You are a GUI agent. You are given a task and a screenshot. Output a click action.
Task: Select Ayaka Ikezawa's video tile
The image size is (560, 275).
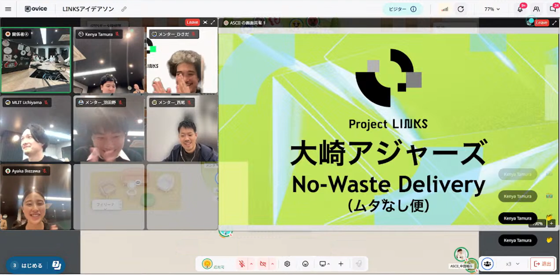(x=36, y=197)
